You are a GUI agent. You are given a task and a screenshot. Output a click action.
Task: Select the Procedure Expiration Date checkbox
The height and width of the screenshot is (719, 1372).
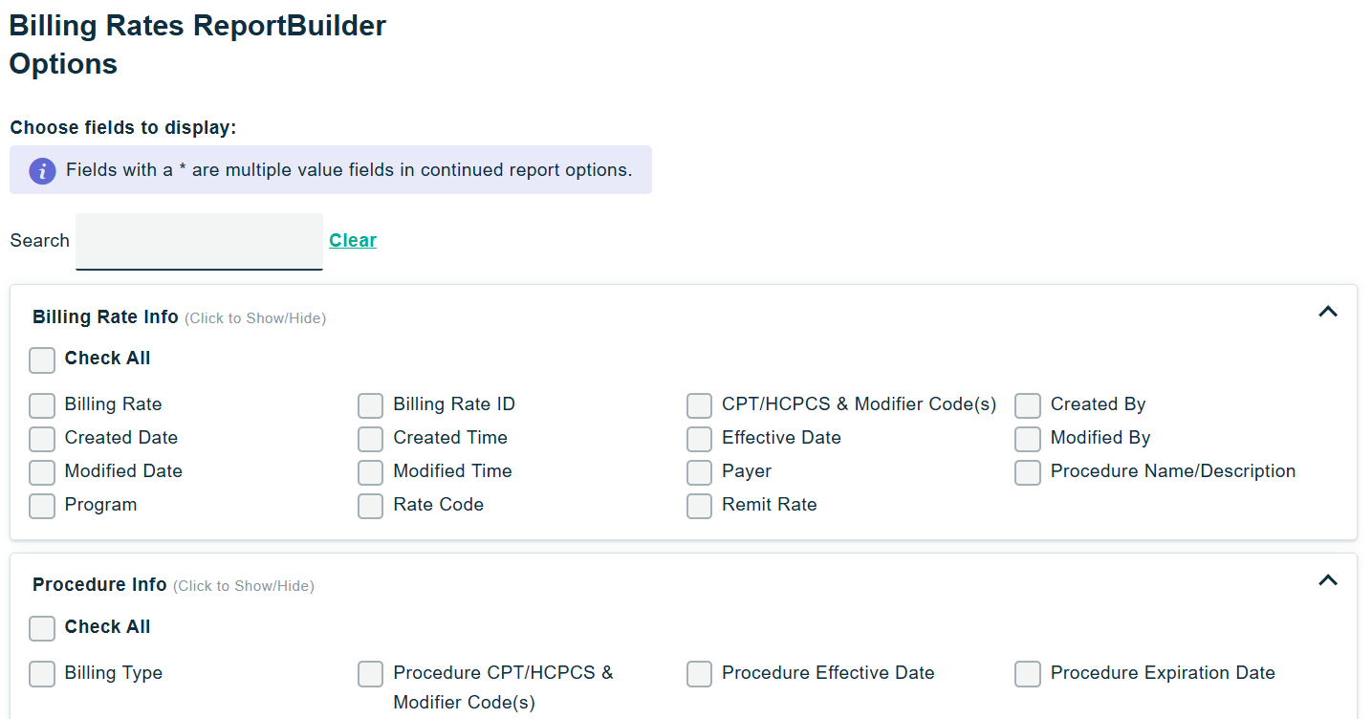1028,675
